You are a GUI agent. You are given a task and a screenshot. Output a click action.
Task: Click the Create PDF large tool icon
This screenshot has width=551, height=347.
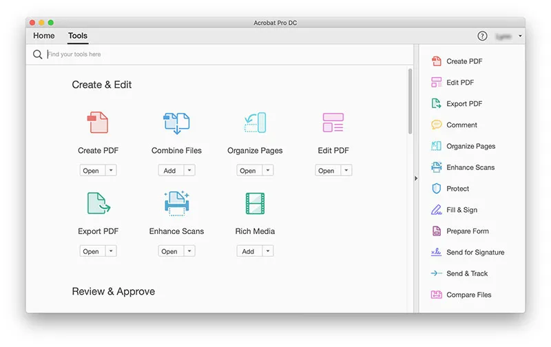coord(98,123)
